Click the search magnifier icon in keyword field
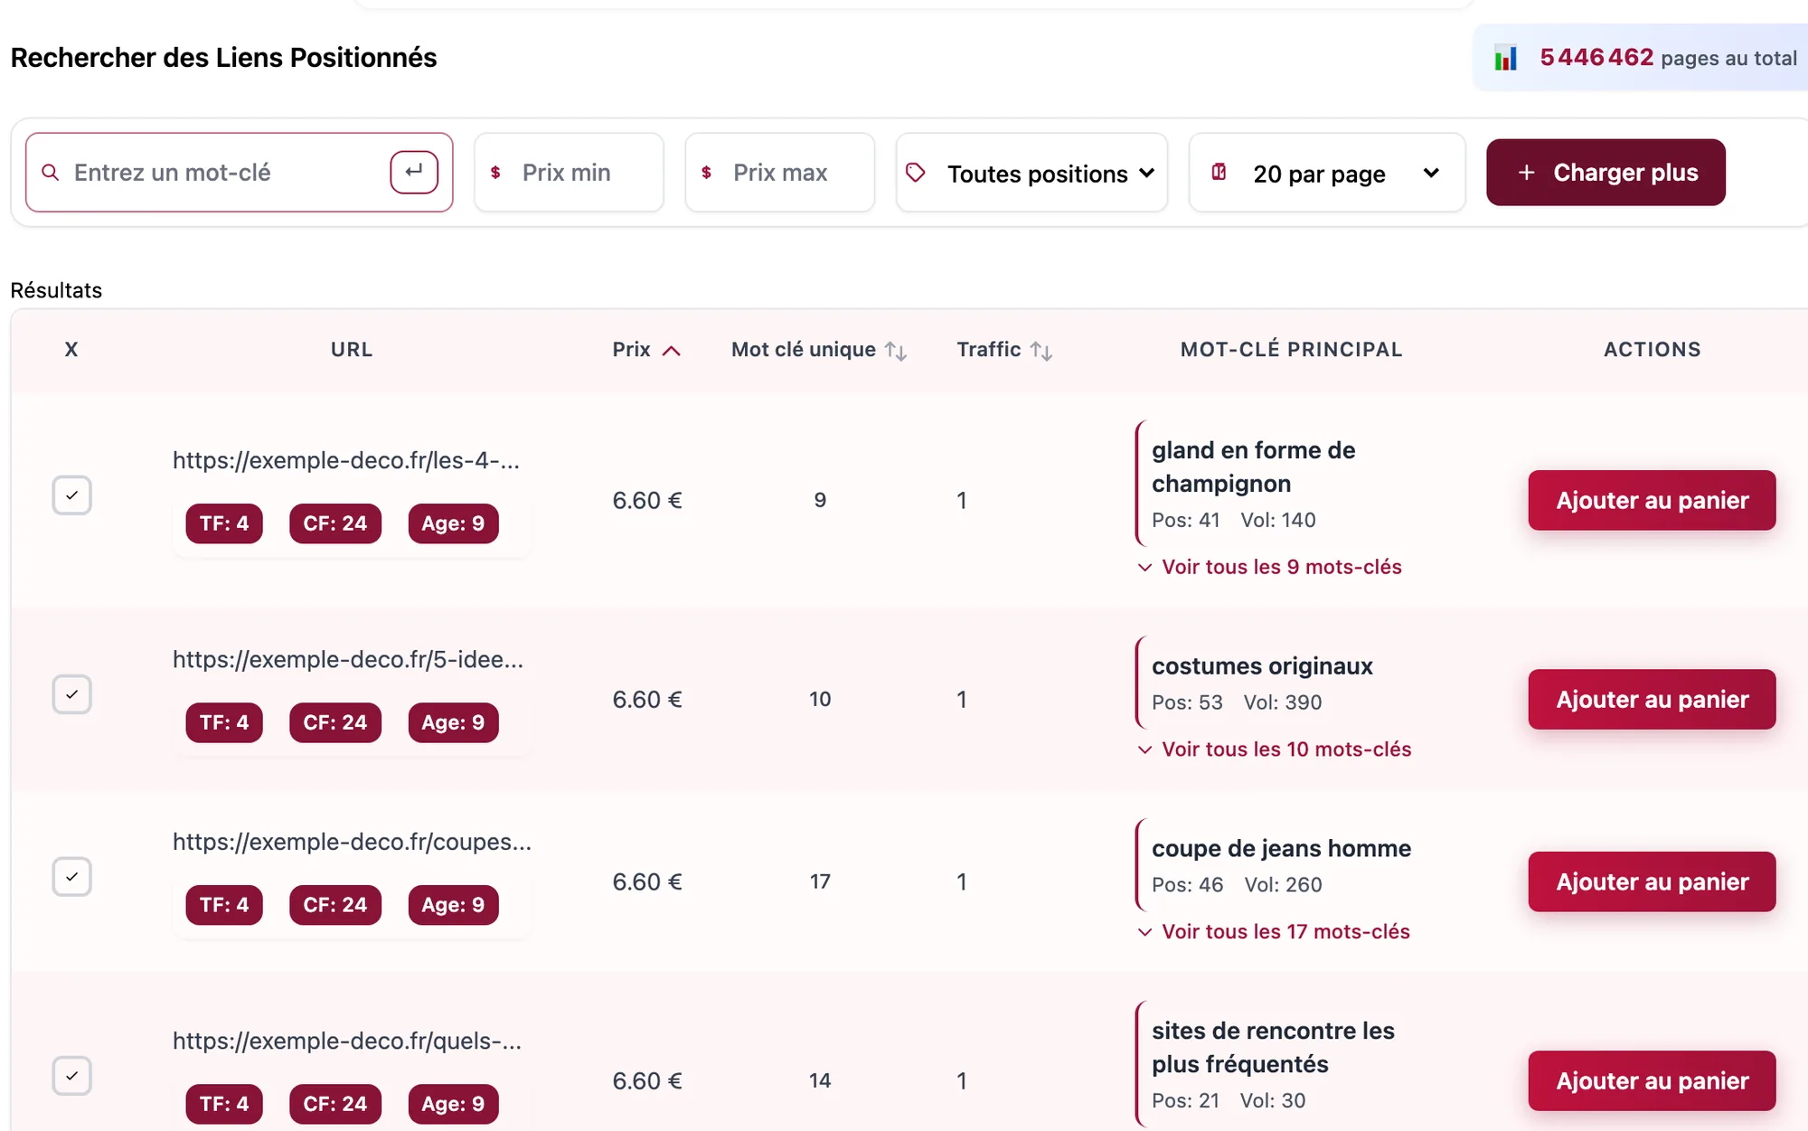This screenshot has height=1131, width=1808. (51, 172)
